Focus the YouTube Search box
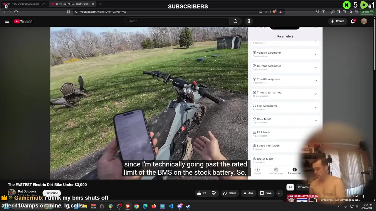The width and height of the screenshot is (376, 211). (177, 21)
